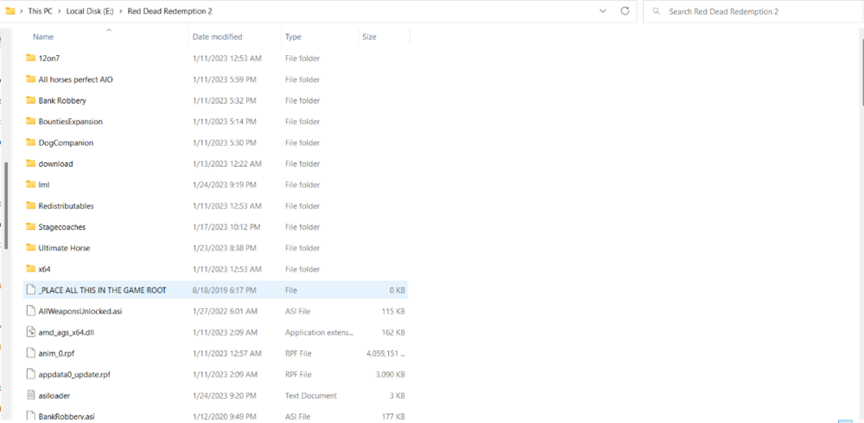Select AllWeaponsUnlocked.asi file icon

click(x=31, y=311)
